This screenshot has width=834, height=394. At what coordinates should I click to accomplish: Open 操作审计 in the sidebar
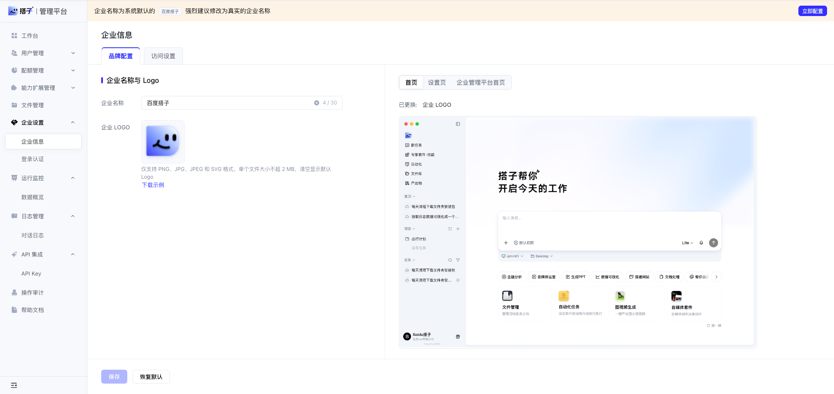(x=43, y=292)
